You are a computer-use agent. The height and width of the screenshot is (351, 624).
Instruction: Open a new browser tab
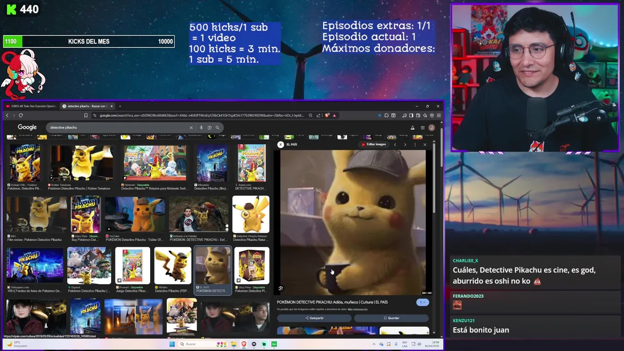point(120,106)
